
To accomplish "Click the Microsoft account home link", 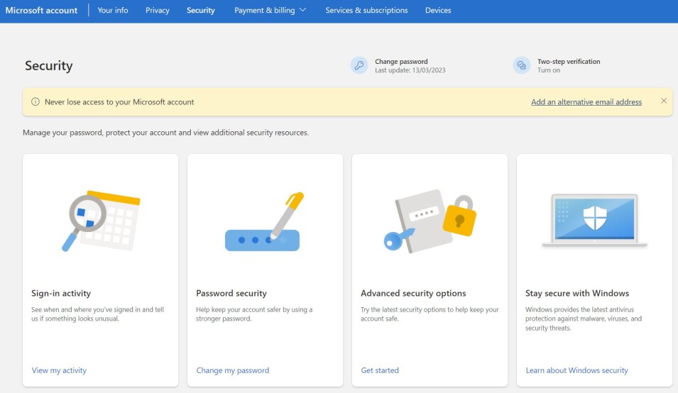I will pos(41,11).
